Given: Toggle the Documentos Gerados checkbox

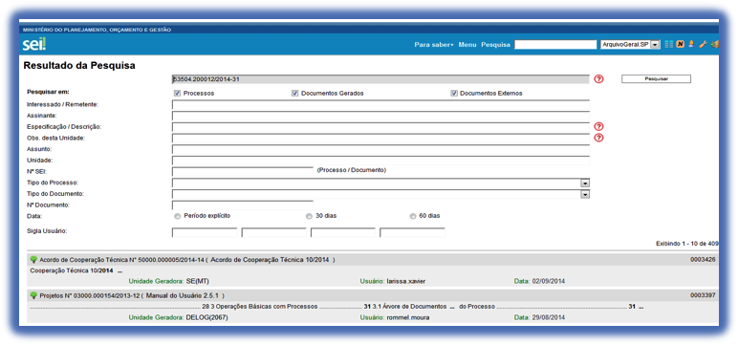Looking at the screenshot, I should point(295,94).
